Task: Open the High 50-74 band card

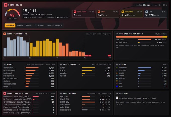Action: [108, 14]
